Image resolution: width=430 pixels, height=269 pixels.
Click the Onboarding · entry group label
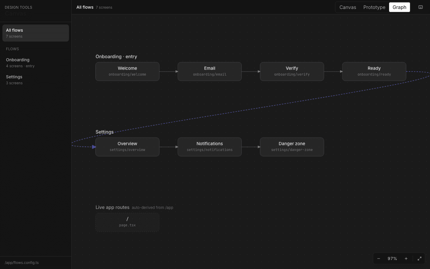pos(116,56)
